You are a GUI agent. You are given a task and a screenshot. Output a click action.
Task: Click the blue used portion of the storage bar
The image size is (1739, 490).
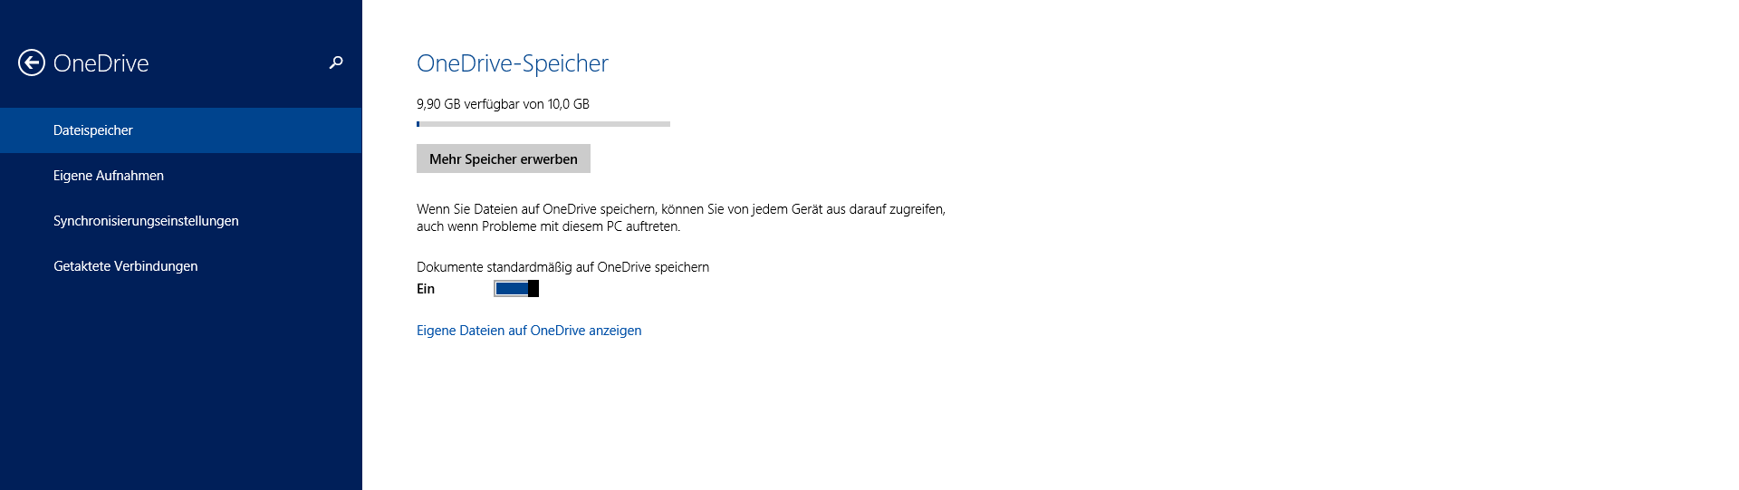coord(418,124)
